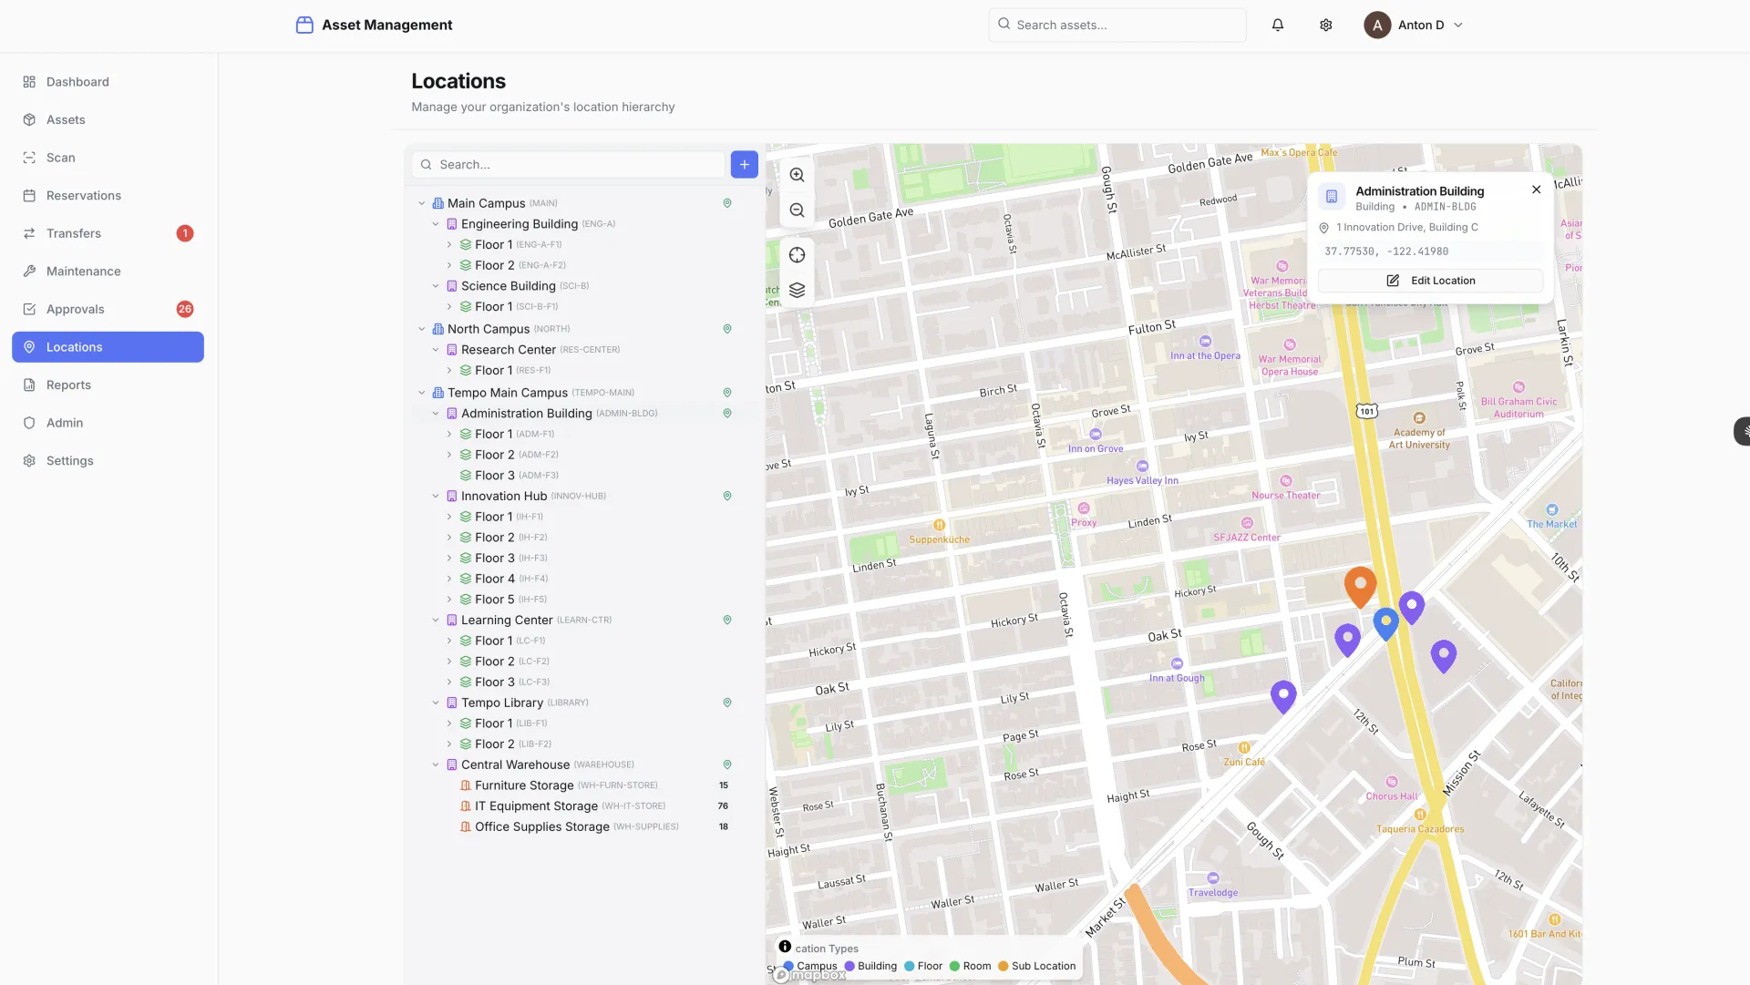Switch to the Approvals section with 26 items

tap(76, 309)
